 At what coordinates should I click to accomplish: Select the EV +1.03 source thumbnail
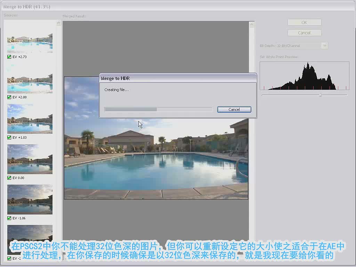30,119
